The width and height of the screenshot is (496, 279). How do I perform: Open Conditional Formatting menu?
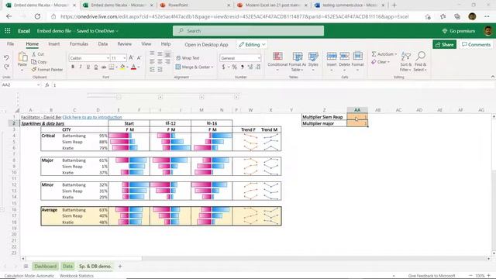(x=277, y=61)
